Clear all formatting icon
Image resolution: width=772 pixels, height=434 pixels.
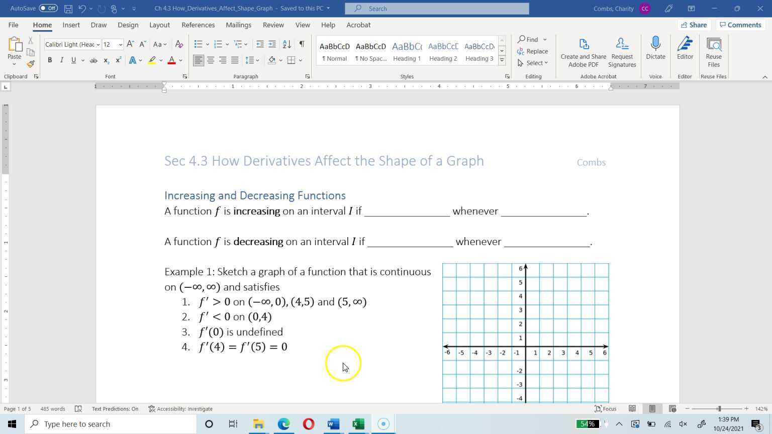point(178,44)
